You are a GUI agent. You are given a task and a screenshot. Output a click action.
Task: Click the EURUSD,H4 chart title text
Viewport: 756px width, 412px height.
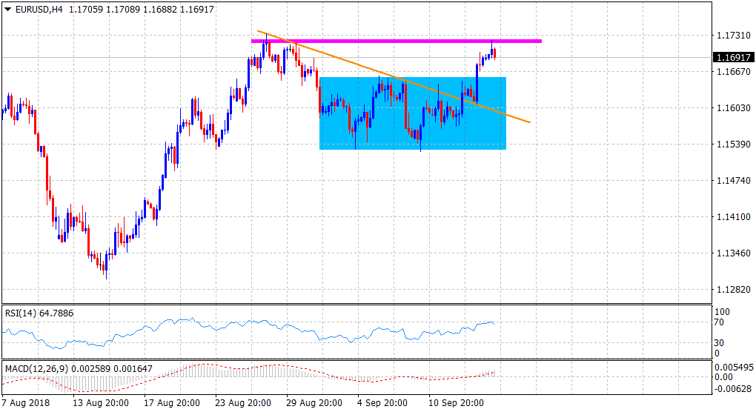click(37, 12)
